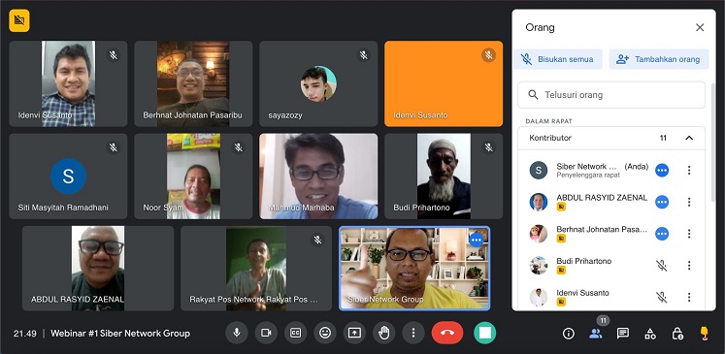The width and height of the screenshot is (725, 354).
Task: Leave call with red hang-up button
Action: pyautogui.click(x=447, y=333)
